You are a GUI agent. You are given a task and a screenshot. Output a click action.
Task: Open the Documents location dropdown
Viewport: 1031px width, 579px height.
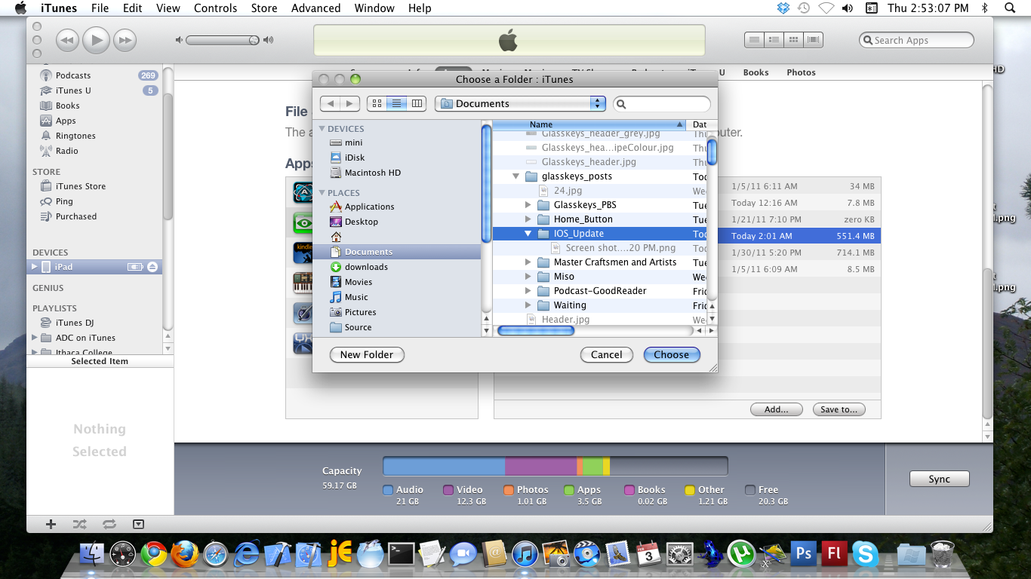pos(520,103)
